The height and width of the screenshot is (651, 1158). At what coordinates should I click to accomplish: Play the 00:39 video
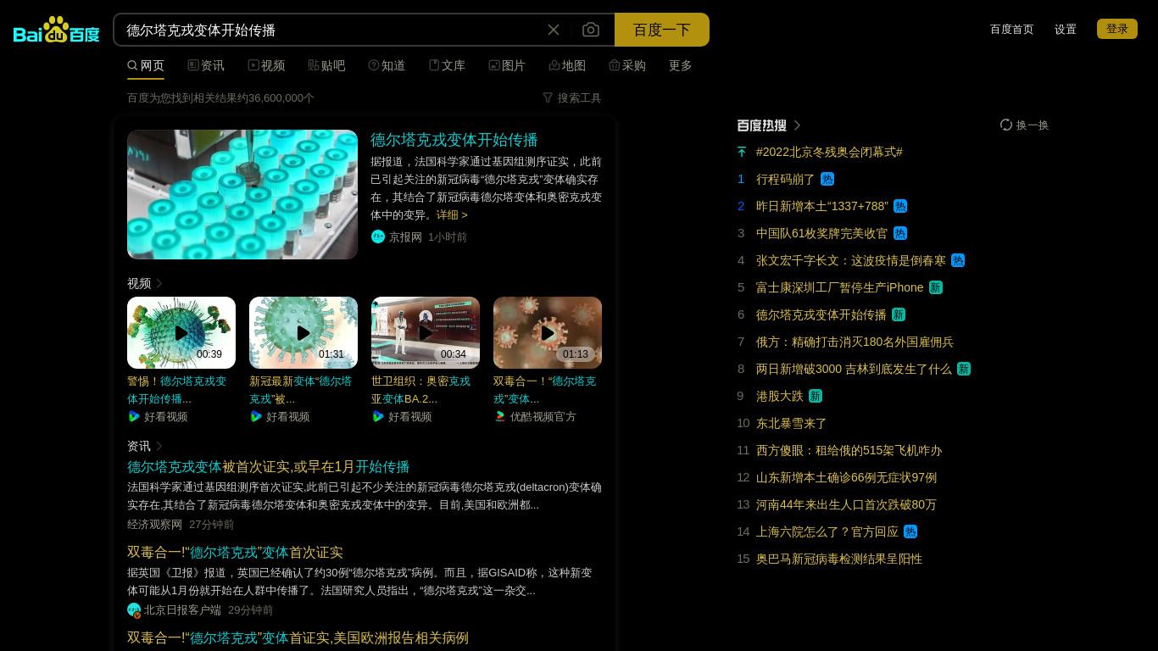(181, 332)
